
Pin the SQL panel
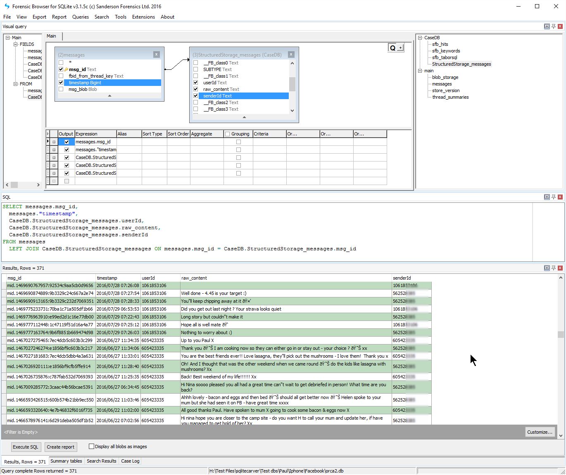[554, 197]
